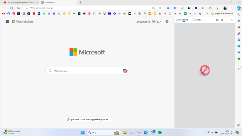Open the Google Drive bookmark

(160, 14)
